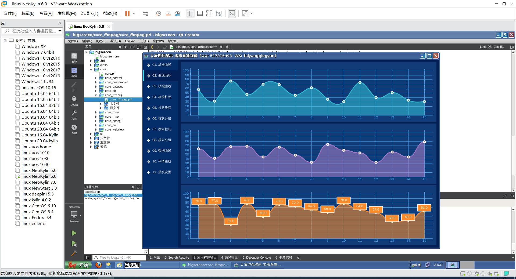
Task: Click the filter icon in project panel
Action: pos(126,47)
